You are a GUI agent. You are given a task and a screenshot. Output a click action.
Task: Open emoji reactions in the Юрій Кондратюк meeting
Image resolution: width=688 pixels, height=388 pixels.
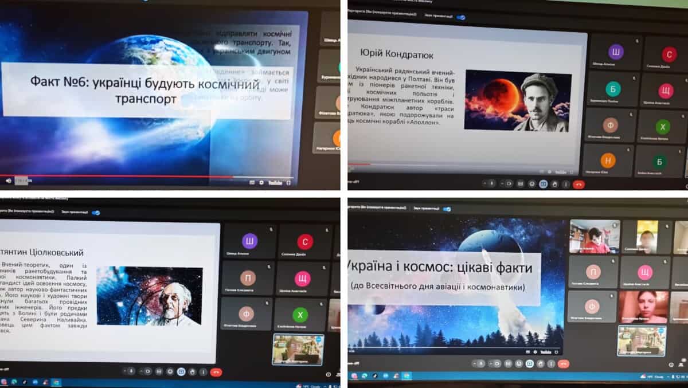(x=532, y=183)
